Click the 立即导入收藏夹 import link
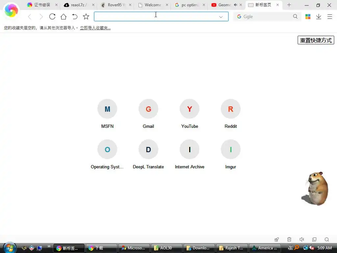Screen dimensions: 337x253 95,28
